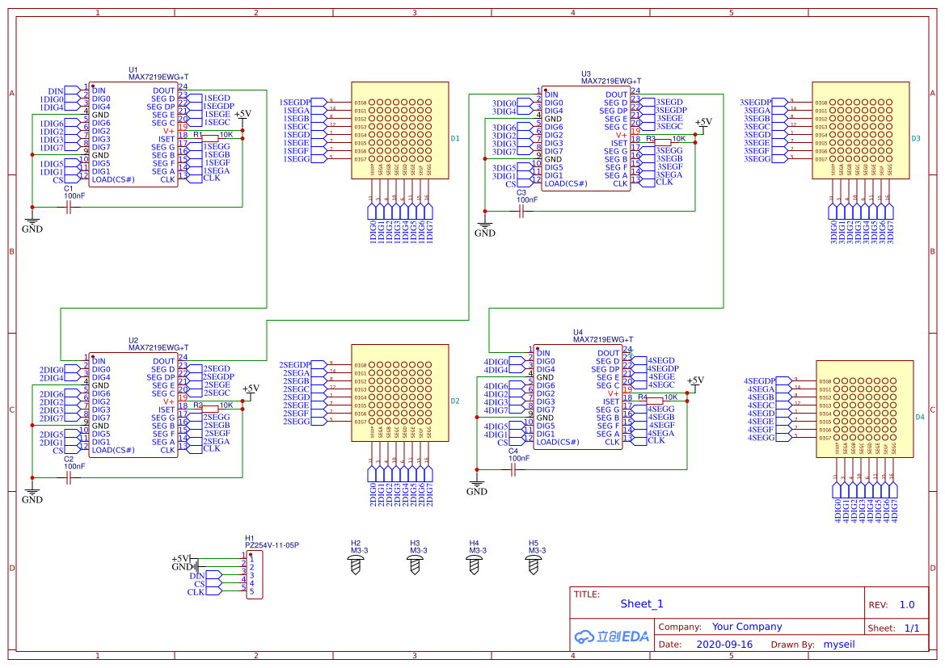The height and width of the screenshot is (668, 945).
Task: Click the Sheet number value '1/1'
Action: 912,628
